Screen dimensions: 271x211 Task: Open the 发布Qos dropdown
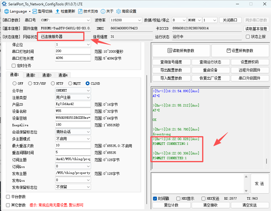(73, 180)
